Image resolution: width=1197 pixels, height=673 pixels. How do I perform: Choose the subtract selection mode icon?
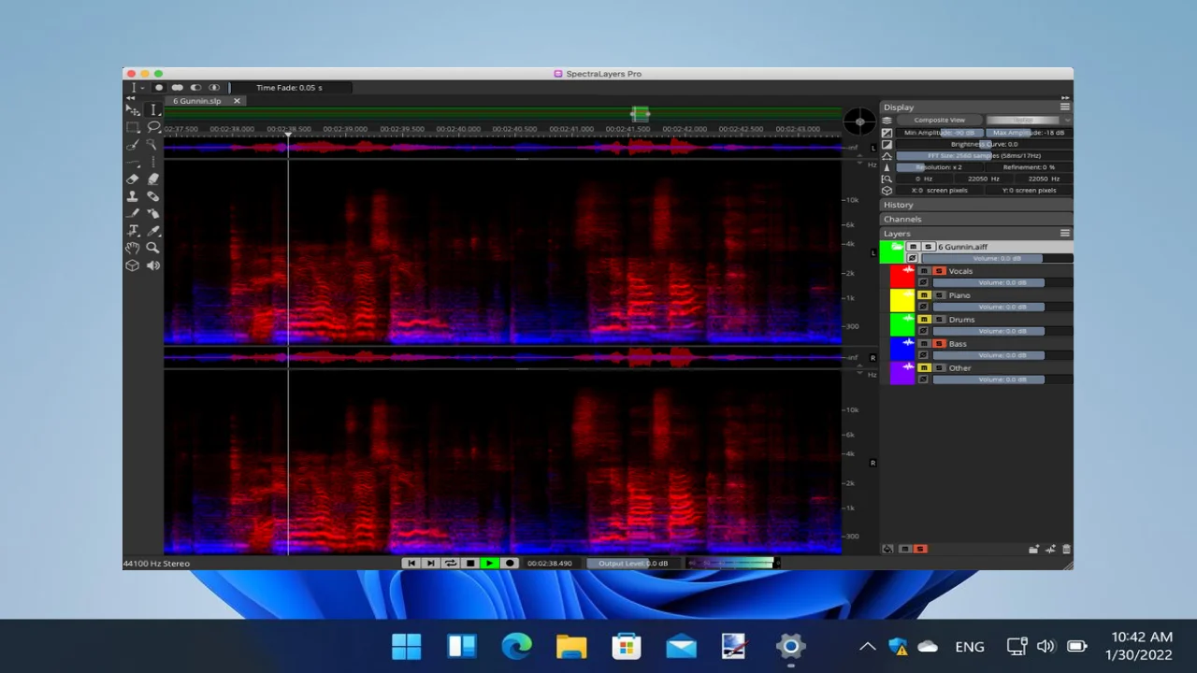pos(195,88)
